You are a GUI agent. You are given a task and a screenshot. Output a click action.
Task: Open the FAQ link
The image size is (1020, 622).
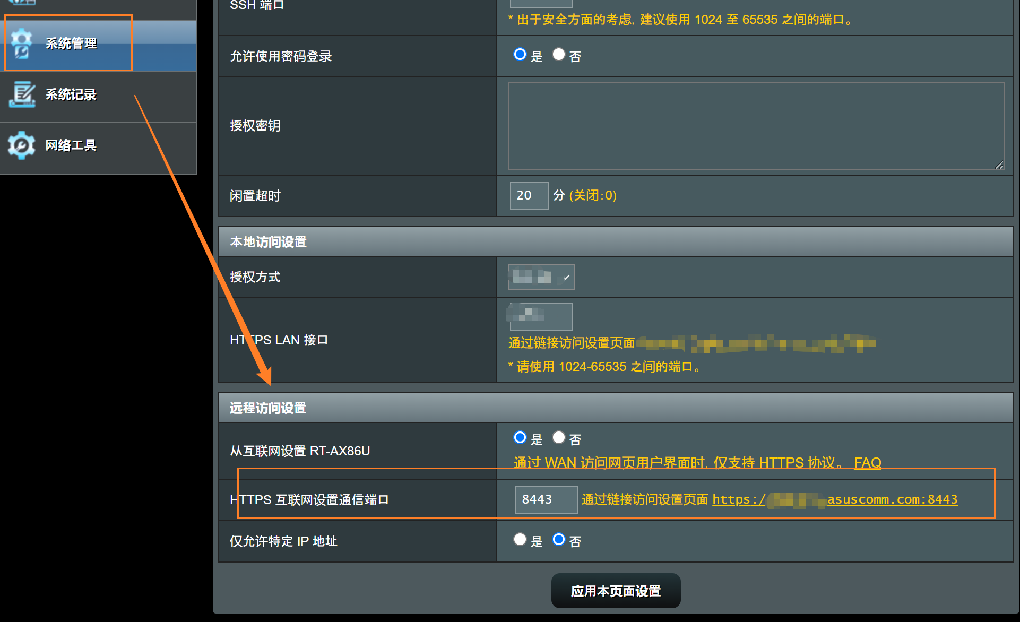pos(868,463)
